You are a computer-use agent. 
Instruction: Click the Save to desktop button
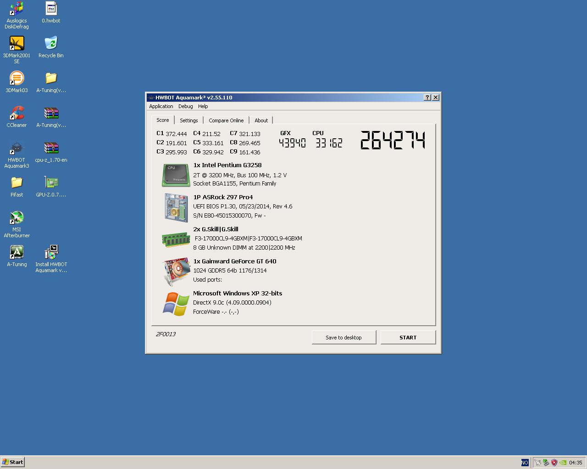pos(344,338)
